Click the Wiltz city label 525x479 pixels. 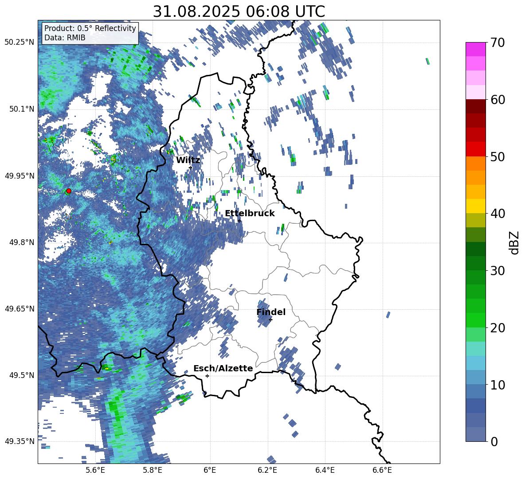click(x=188, y=160)
